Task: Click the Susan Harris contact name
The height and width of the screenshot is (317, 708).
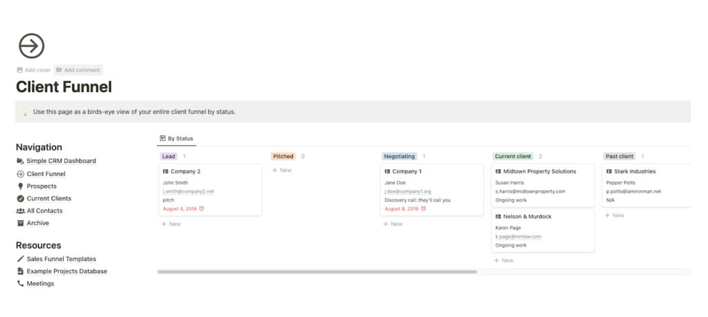Action: [x=510, y=182]
